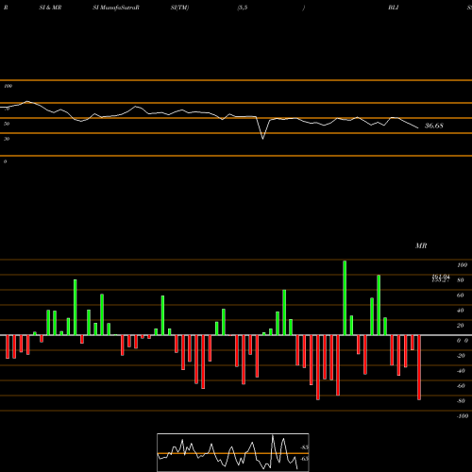Click the '40' axis label of MR chart

[x=461, y=311]
